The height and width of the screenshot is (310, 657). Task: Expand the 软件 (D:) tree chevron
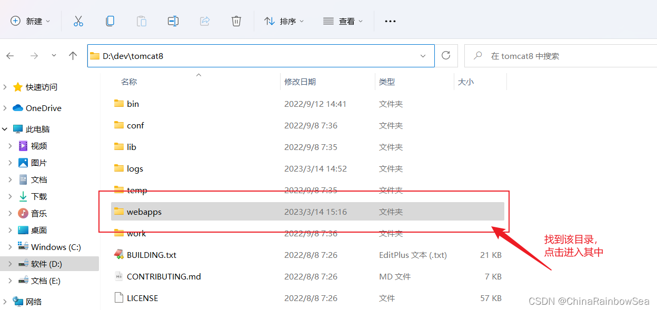pos(10,264)
